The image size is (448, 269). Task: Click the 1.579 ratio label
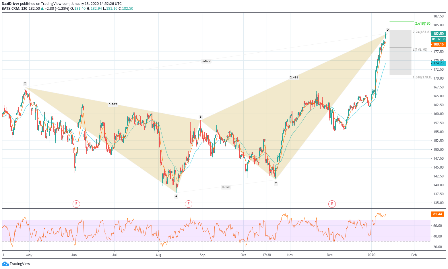(x=206, y=61)
